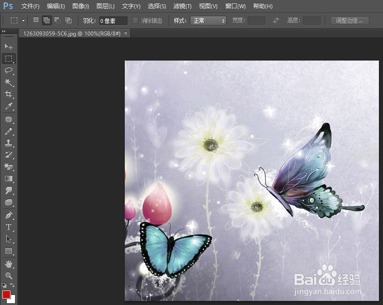Select the Eyedropper tool

point(9,106)
